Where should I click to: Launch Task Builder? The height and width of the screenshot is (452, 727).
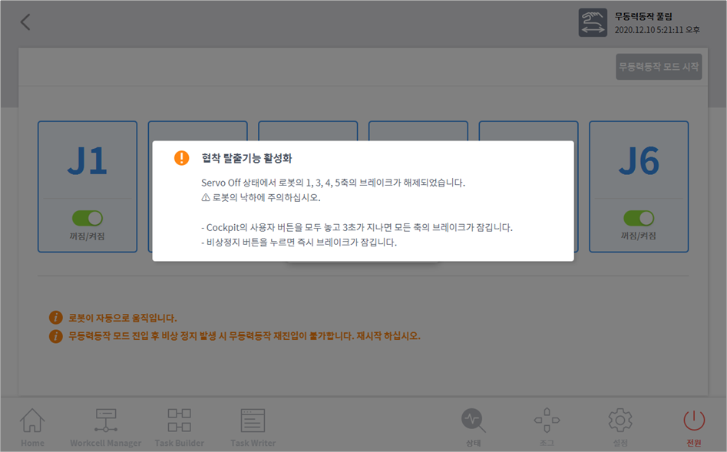pos(180,427)
